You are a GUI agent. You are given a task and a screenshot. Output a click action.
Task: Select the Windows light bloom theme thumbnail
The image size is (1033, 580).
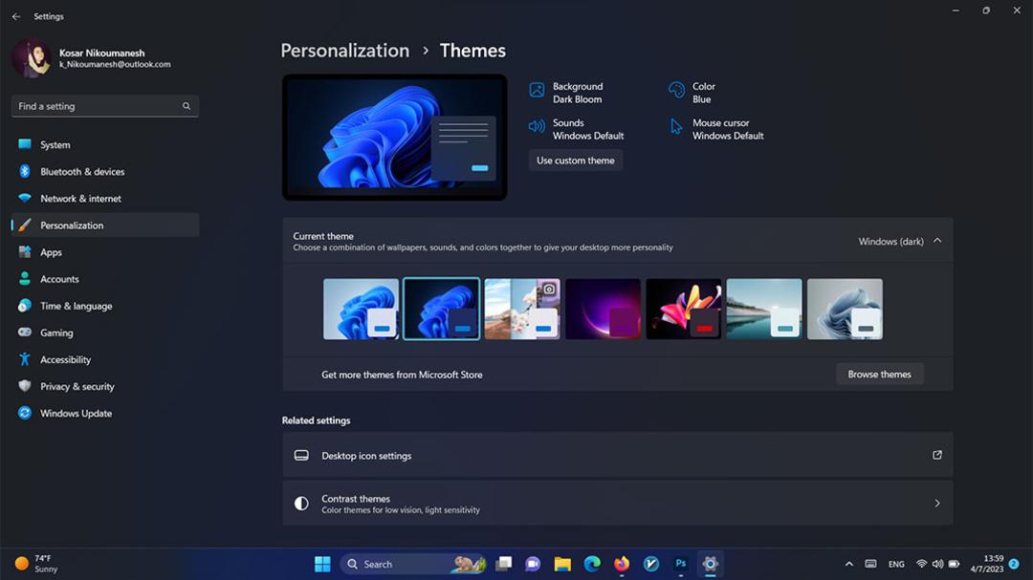point(361,309)
